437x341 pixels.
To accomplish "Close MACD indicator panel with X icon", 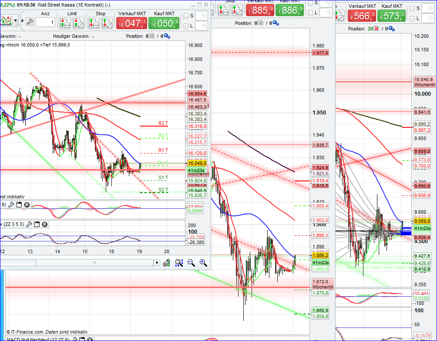I will [x=27, y=204].
